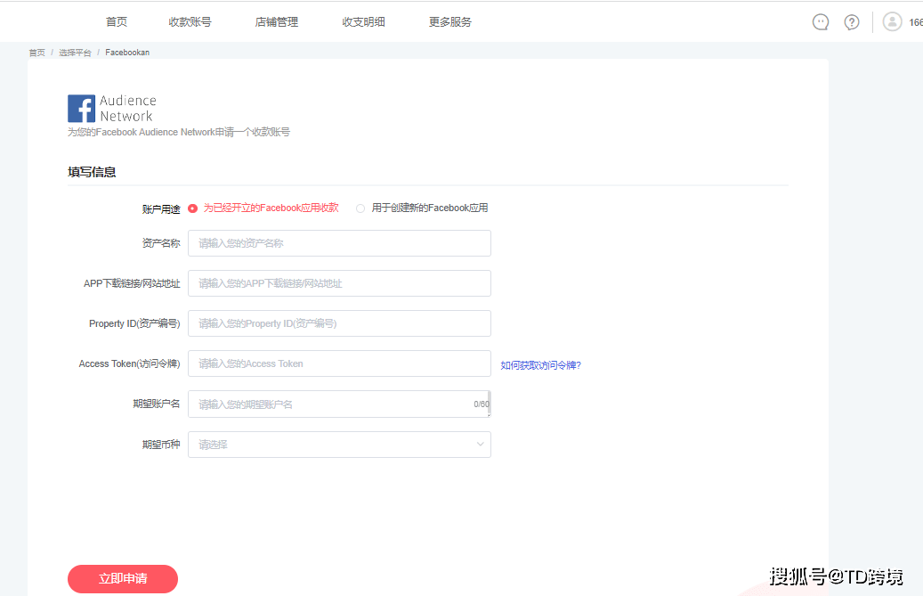Click the account number text beside avatar
923x596 pixels.
(916, 22)
